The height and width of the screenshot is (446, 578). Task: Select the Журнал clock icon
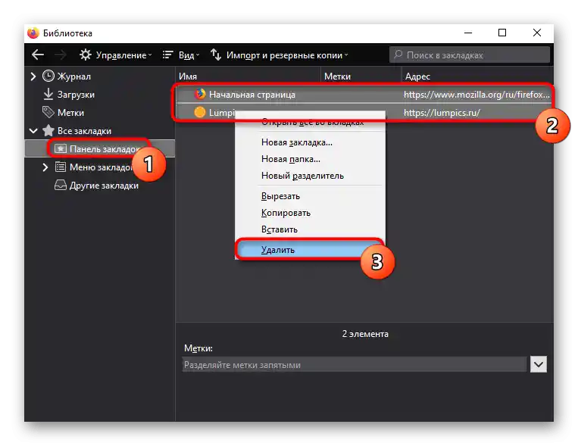point(48,76)
